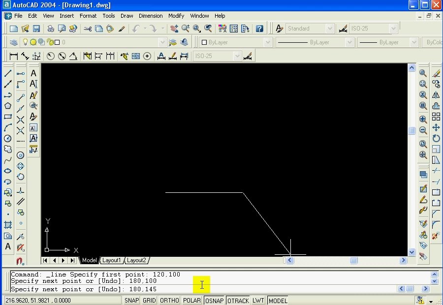Click the Help question mark icon

coord(259,29)
